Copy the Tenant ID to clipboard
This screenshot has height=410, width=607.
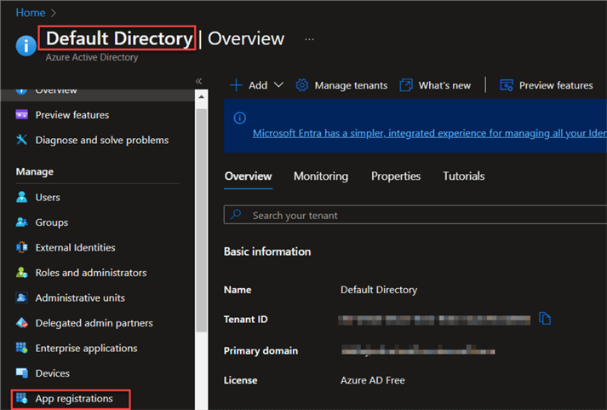point(545,319)
